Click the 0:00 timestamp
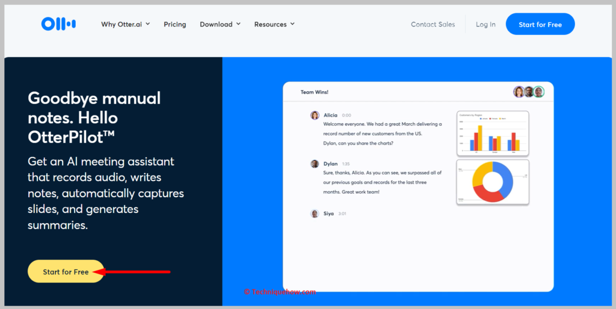 (346, 115)
